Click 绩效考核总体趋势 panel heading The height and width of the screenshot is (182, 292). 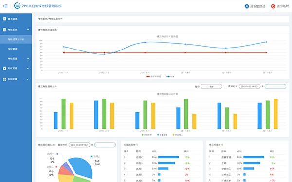pyautogui.click(x=48, y=30)
